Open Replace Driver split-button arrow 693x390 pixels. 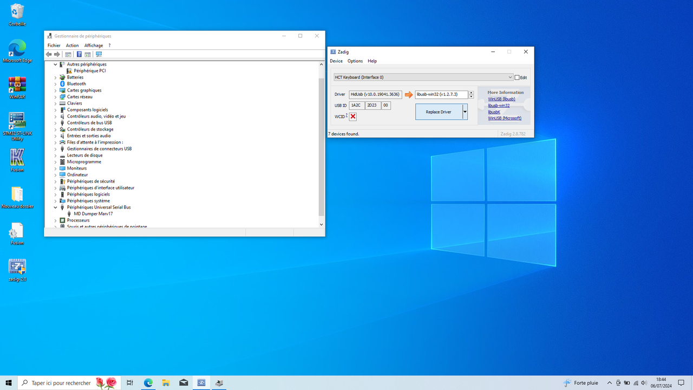coord(465,112)
